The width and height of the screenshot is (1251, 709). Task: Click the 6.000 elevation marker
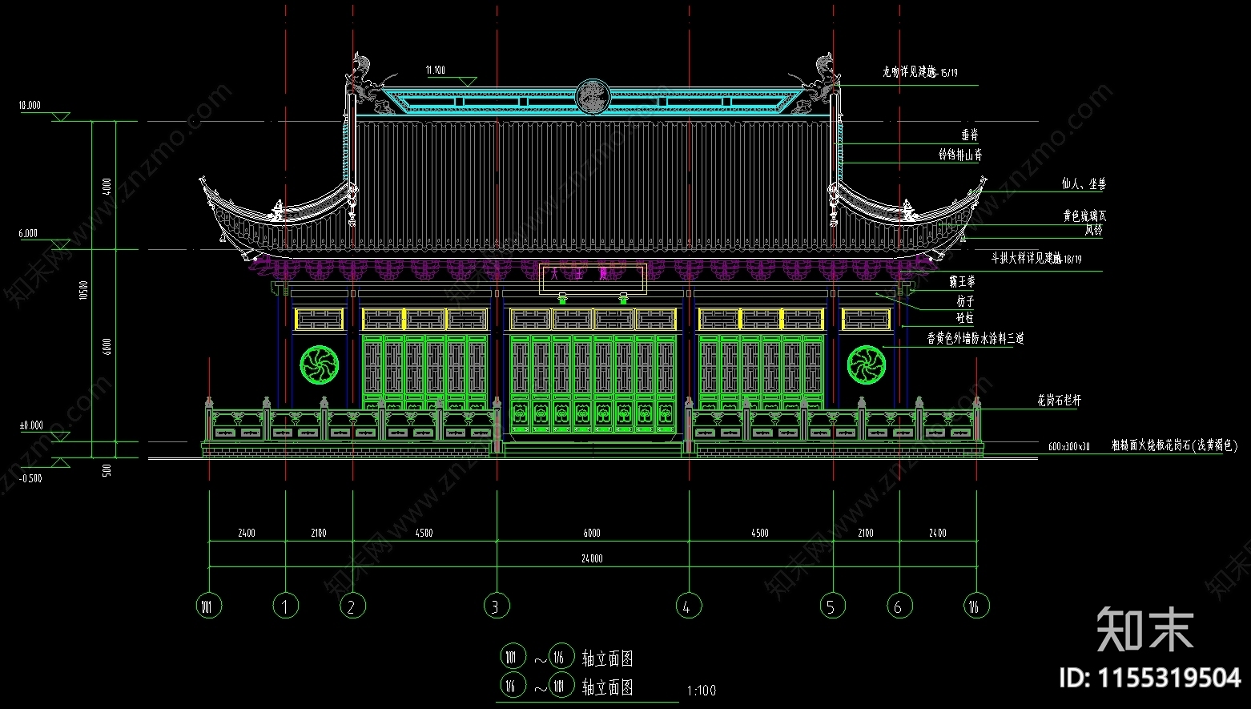28,233
